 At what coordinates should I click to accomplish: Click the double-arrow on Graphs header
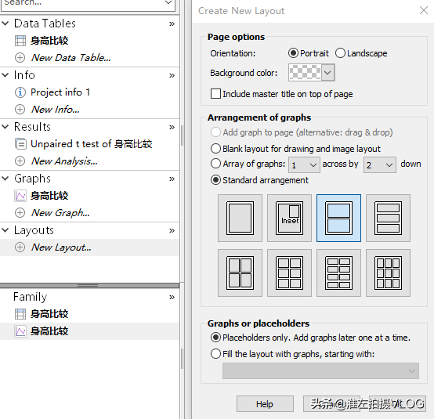(x=172, y=179)
